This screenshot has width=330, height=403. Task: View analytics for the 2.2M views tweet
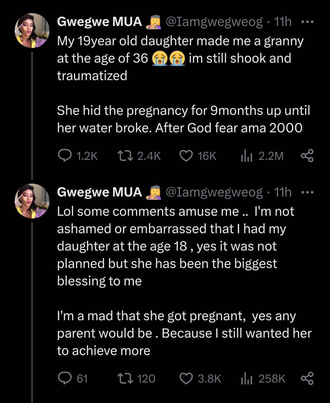(x=246, y=156)
